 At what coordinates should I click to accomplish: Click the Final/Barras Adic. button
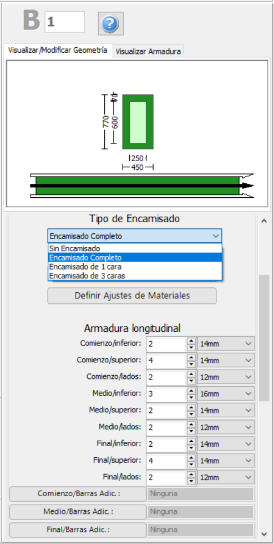click(78, 530)
